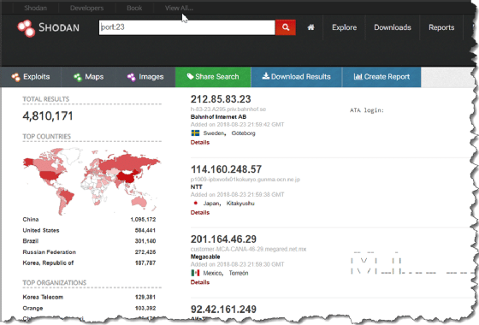Click the Share Search tag icon

pos(190,76)
